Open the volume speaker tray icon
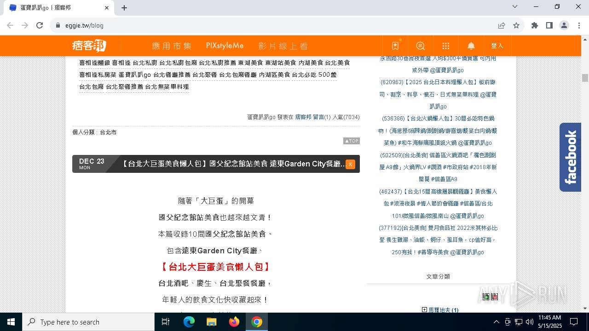589x331 pixels. click(x=530, y=322)
